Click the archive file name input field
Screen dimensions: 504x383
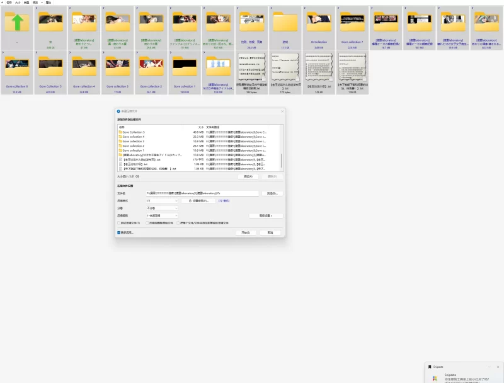pos(202,193)
